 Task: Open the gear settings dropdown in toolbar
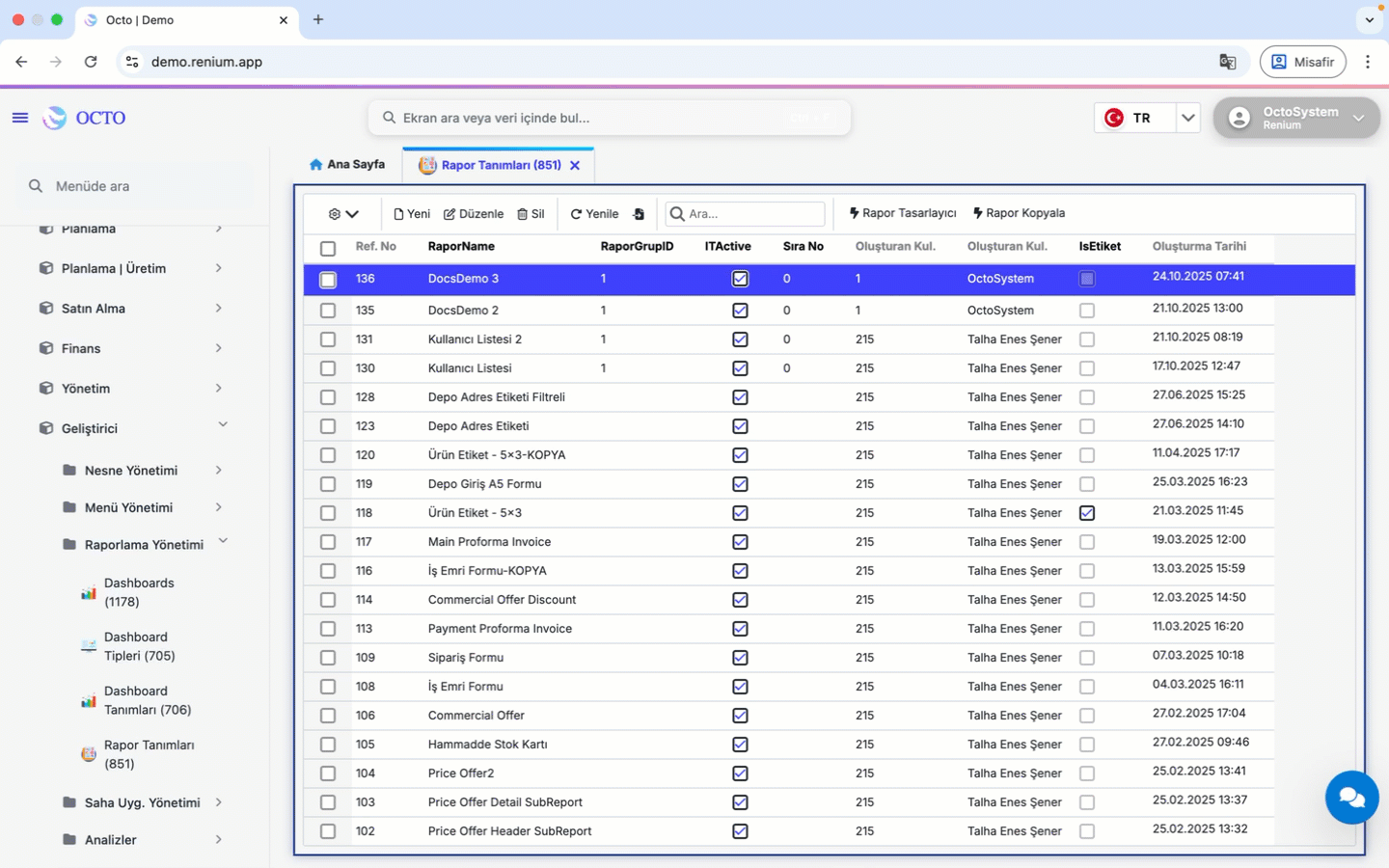point(342,214)
